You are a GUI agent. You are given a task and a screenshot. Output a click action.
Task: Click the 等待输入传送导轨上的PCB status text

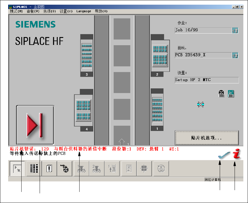click(38, 153)
